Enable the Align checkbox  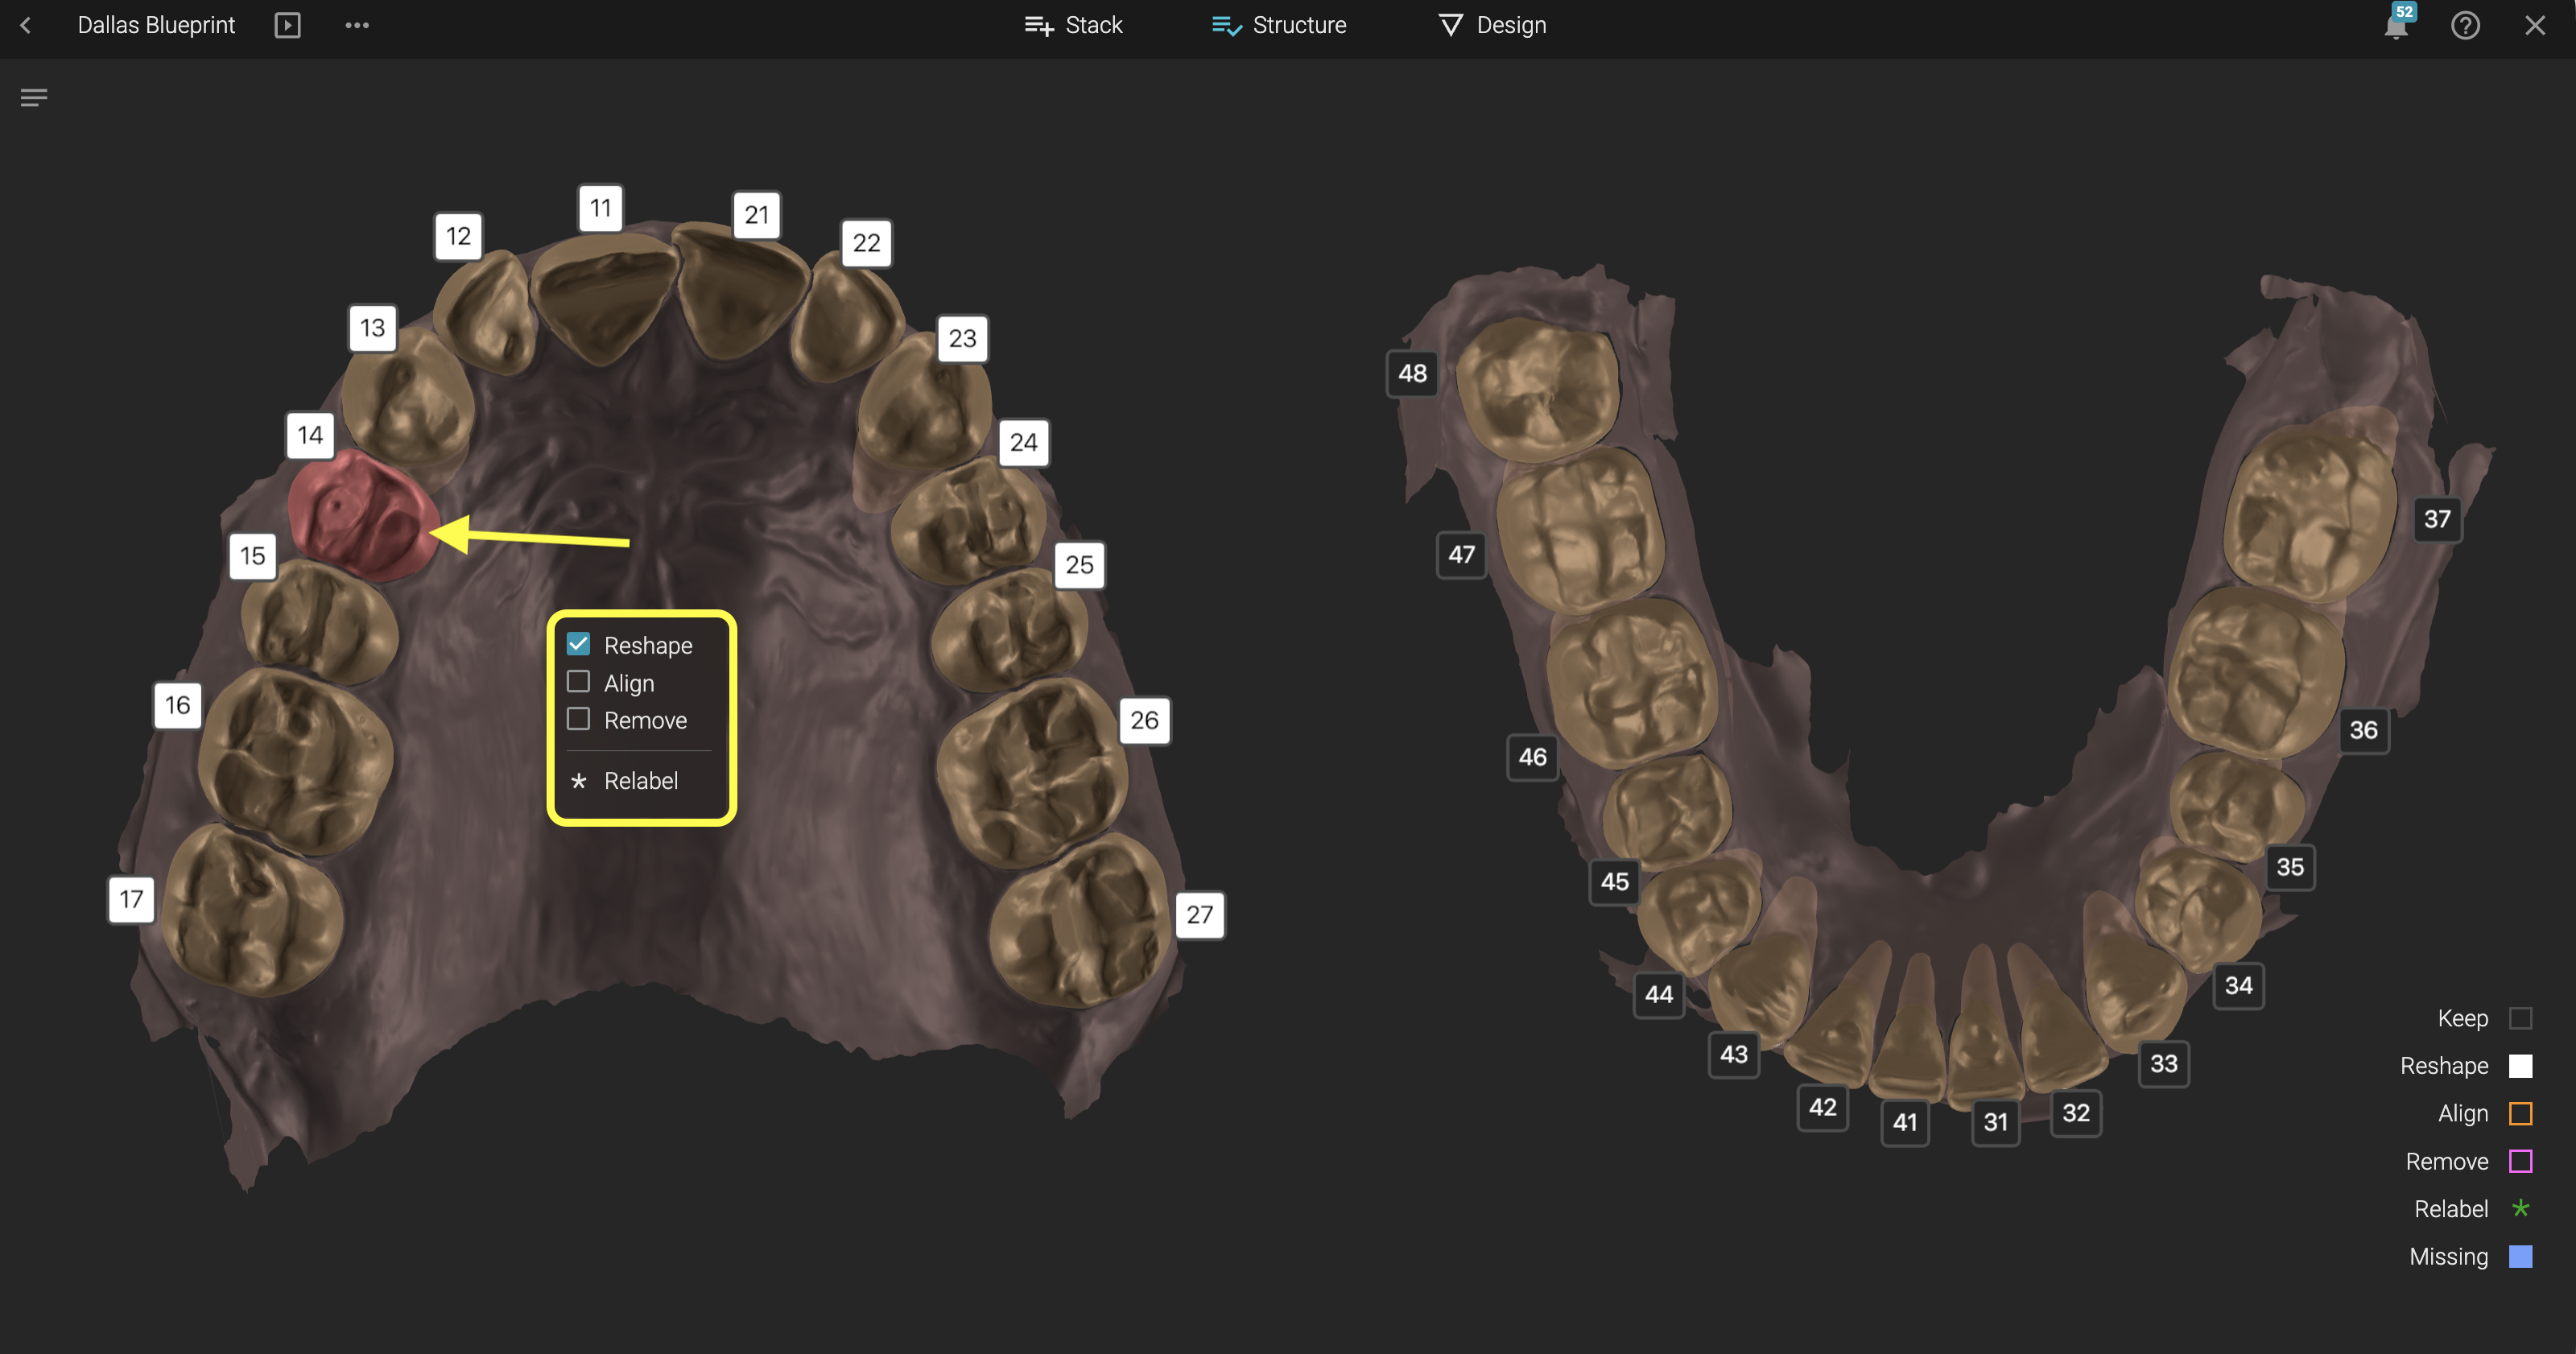click(x=578, y=682)
